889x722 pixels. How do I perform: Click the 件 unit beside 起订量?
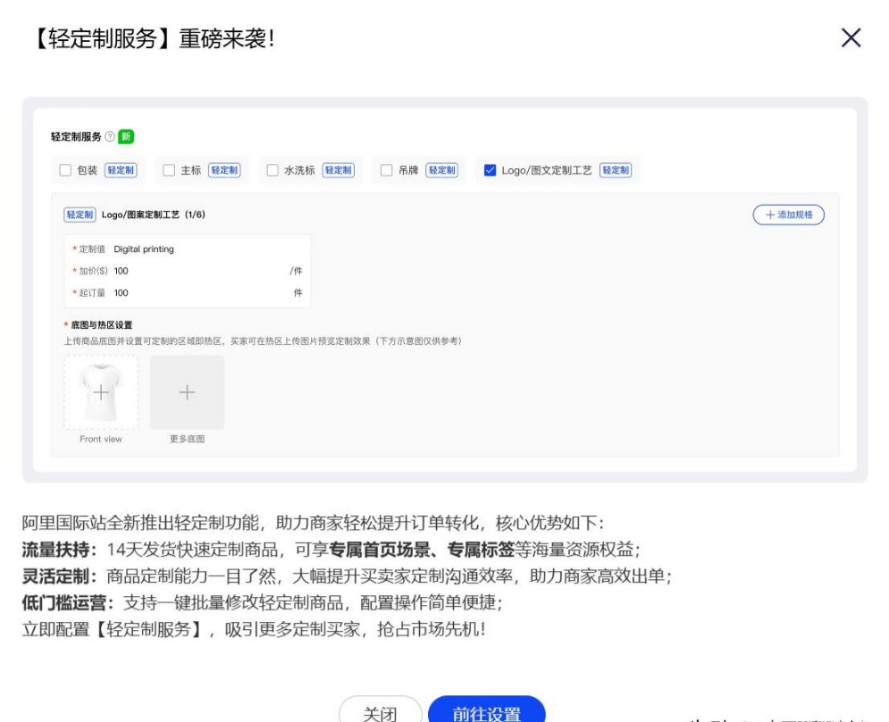point(298,293)
